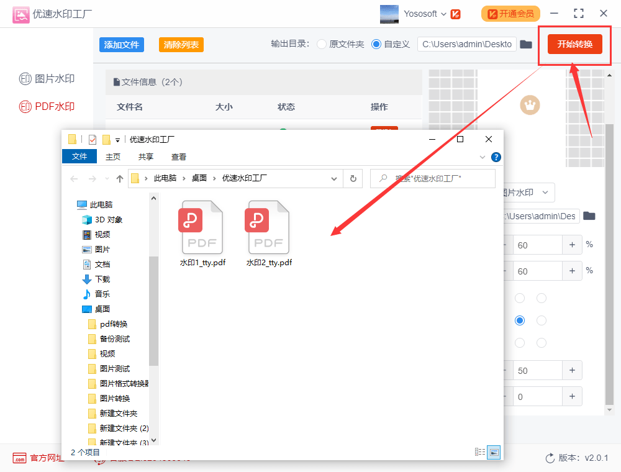Expand the Explorer address bar dropdown
The image size is (621, 472).
(x=335, y=178)
